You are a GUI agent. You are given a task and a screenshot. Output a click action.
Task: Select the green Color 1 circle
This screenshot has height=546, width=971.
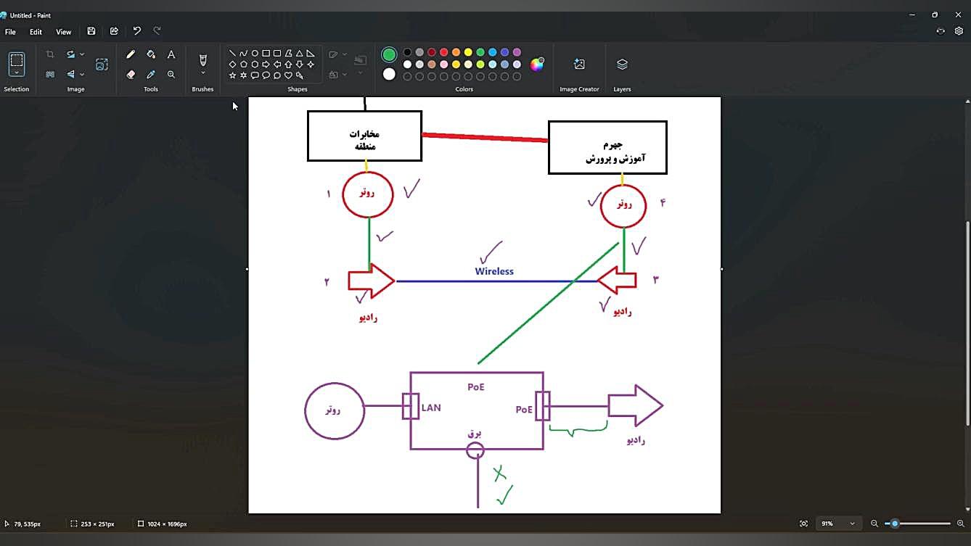tap(389, 54)
